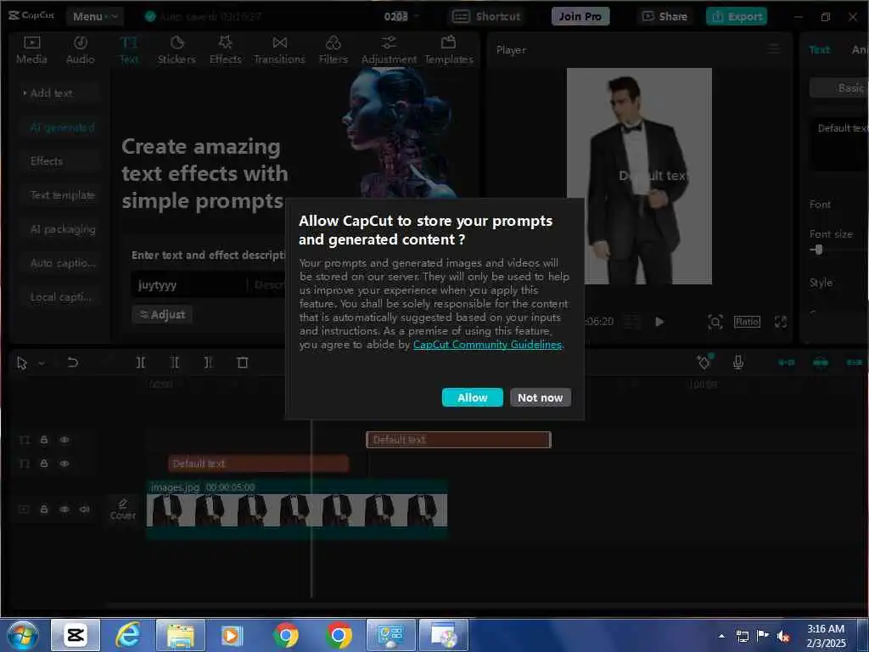Open the Adjustment panel
Viewport: 869px width, 652px height.
point(389,50)
